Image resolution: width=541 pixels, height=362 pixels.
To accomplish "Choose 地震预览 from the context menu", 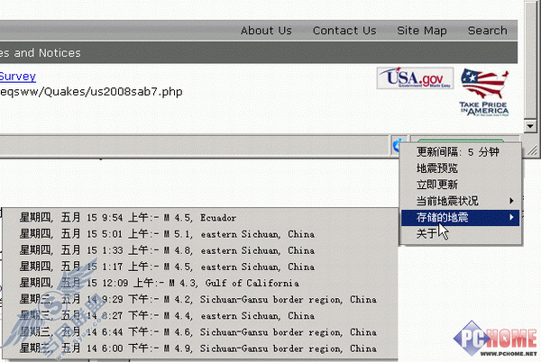I will pyautogui.click(x=461, y=168).
